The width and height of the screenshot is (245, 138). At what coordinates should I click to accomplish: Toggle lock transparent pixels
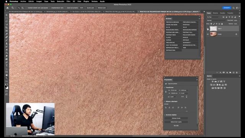211,24
